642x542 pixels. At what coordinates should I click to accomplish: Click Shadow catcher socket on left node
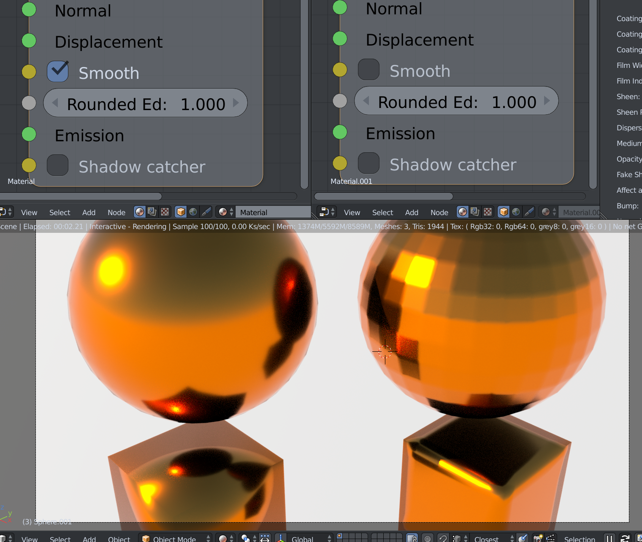29,165
